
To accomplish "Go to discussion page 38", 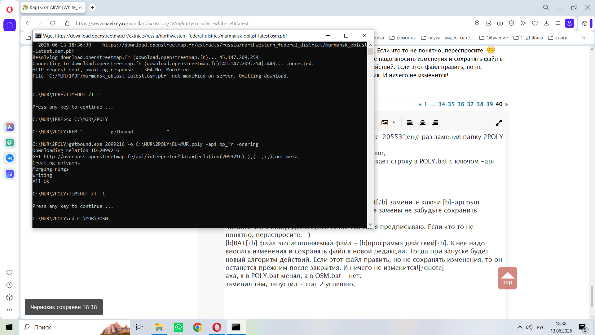I will click(480, 104).
